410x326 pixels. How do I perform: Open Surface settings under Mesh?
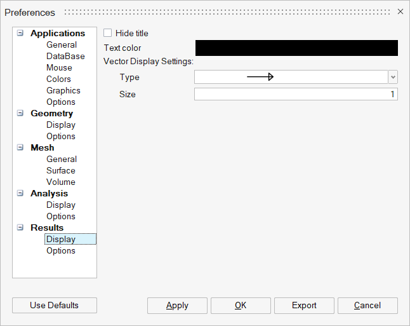(x=60, y=170)
